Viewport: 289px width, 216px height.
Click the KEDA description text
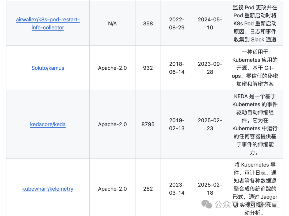[x=255, y=124]
